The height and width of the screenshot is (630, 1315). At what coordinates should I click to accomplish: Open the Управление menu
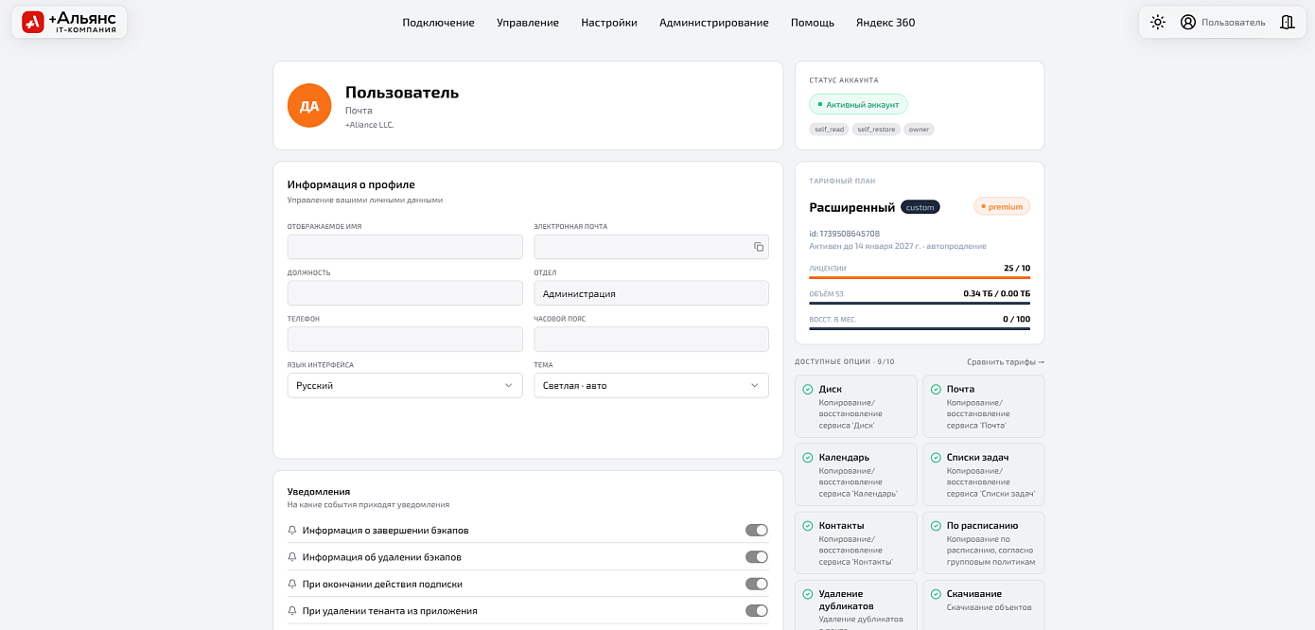528,23
